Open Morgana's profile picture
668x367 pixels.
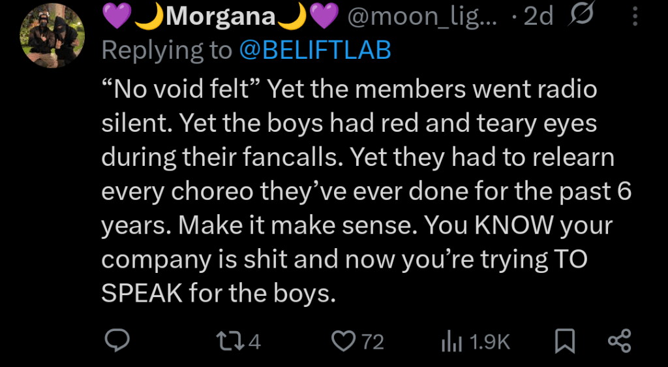point(52,36)
